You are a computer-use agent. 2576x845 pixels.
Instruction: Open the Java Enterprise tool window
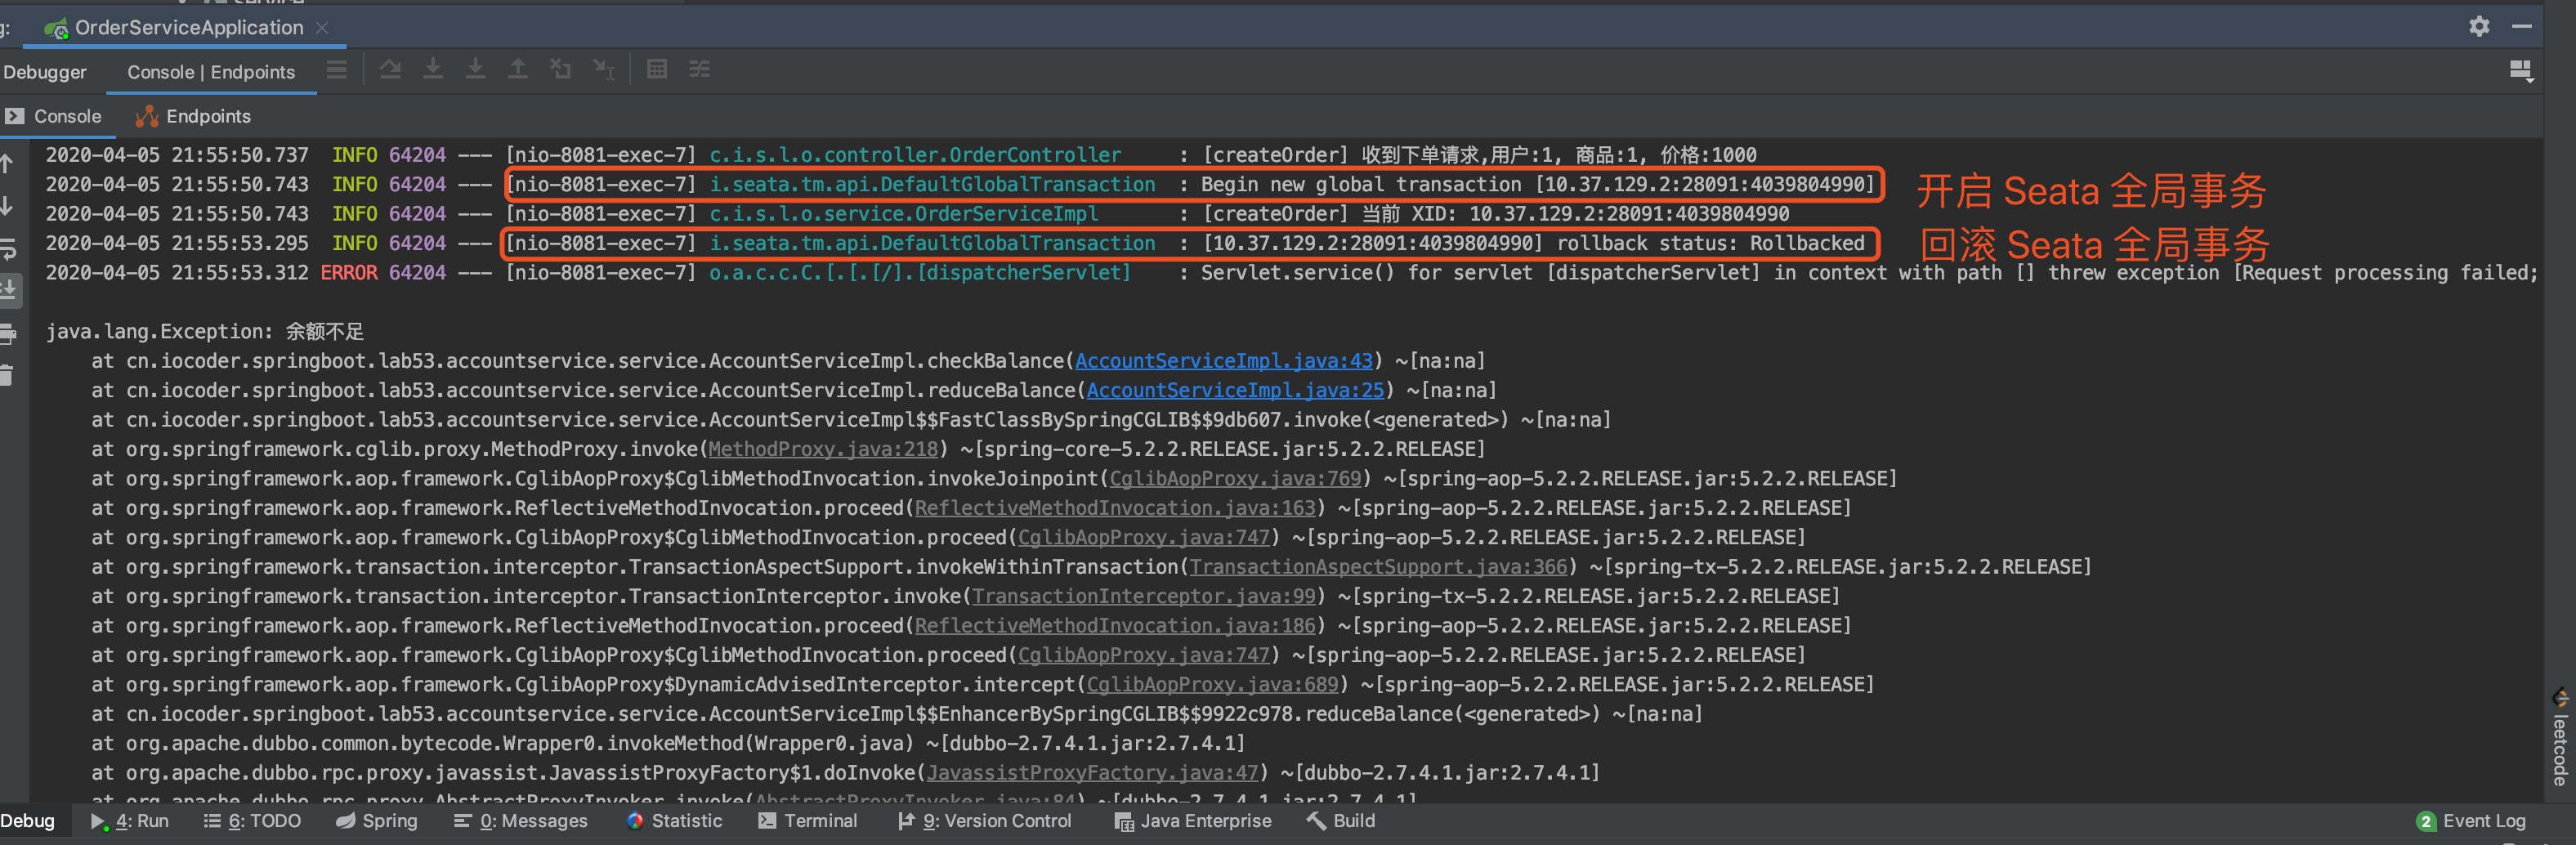pos(1194,821)
